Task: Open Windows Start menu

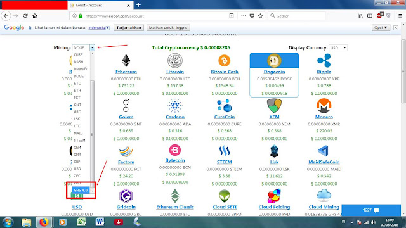Action: pos(8,222)
